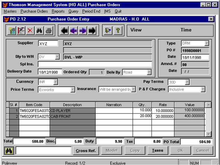Click the Narration column header
220x165 pixels.
(x=114, y=105)
